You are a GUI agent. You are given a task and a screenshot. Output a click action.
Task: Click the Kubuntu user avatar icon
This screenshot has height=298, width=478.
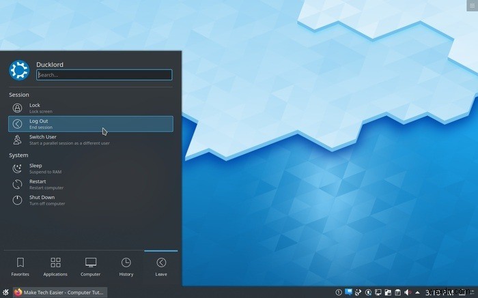(x=19, y=70)
